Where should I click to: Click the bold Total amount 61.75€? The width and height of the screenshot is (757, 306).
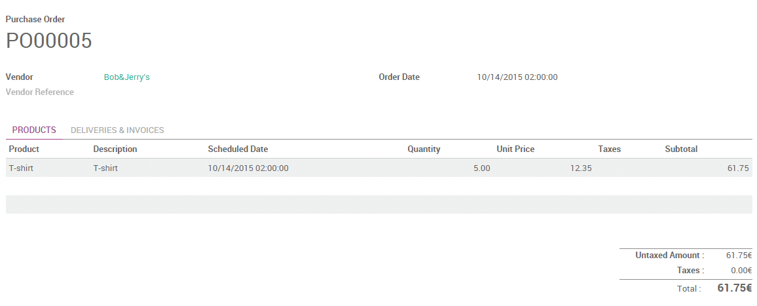pyautogui.click(x=734, y=288)
